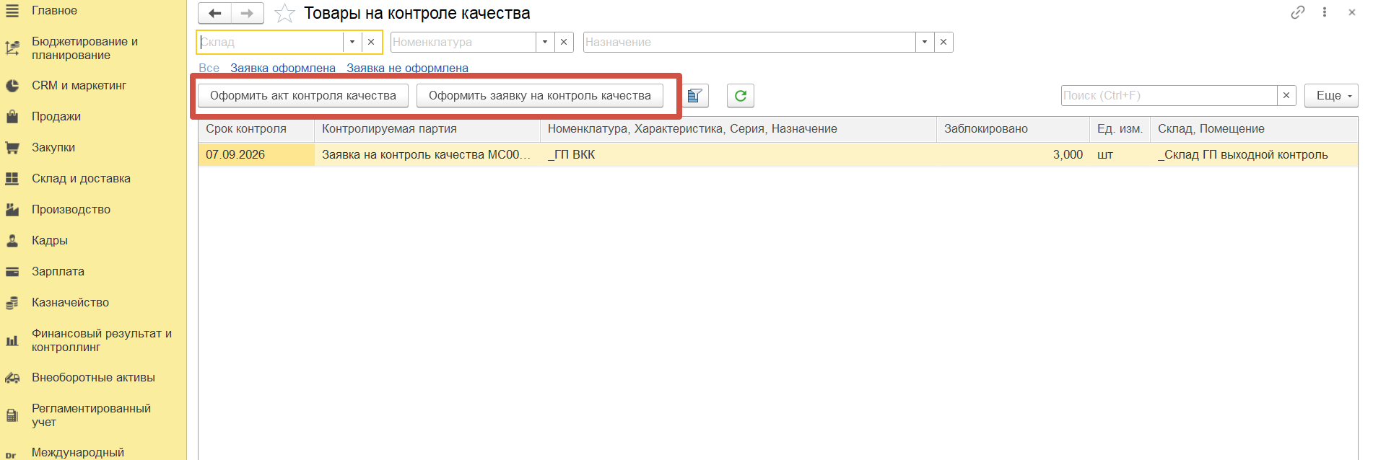Open the Продажи section
1373x460 pixels.
pyautogui.click(x=56, y=117)
